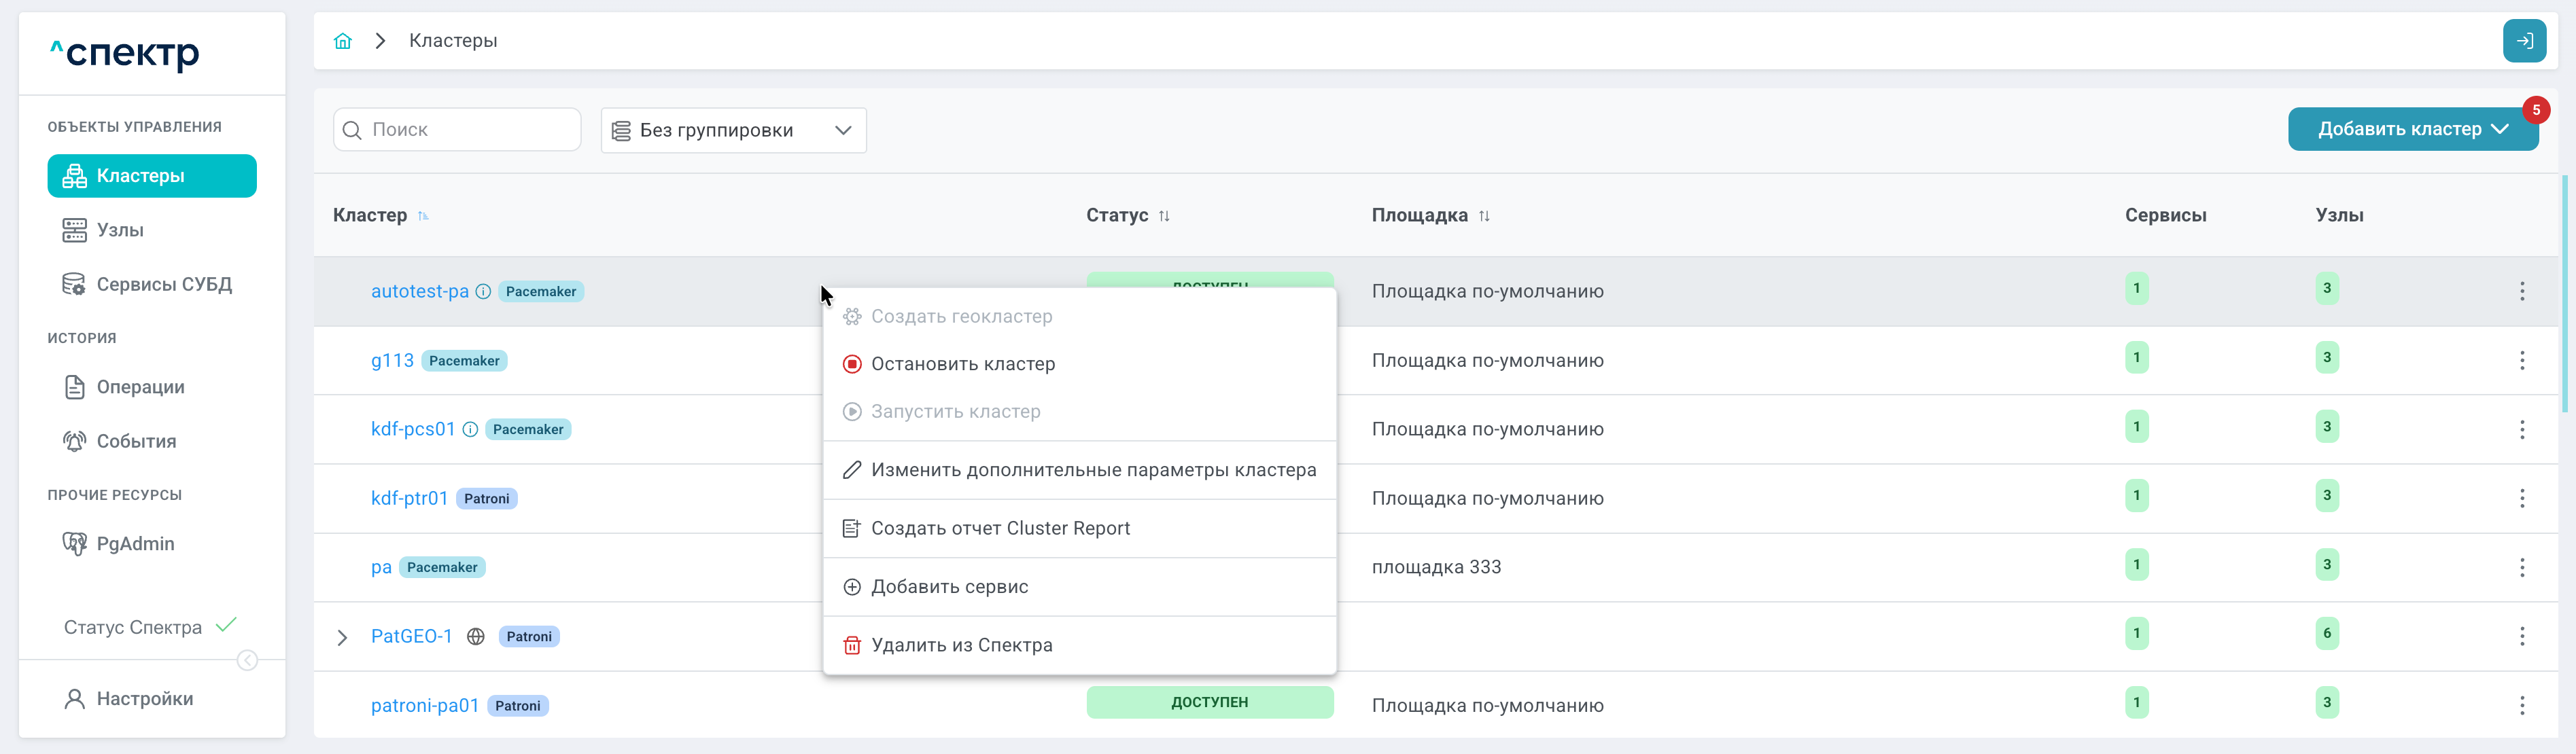Open the Без группировки dropdown
Viewport: 2576px width, 754px height.
(x=733, y=131)
